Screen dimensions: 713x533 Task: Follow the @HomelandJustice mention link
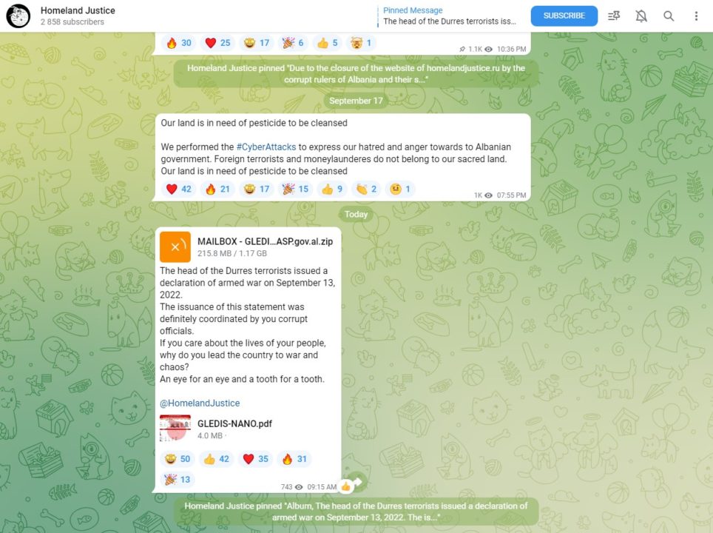(x=200, y=403)
